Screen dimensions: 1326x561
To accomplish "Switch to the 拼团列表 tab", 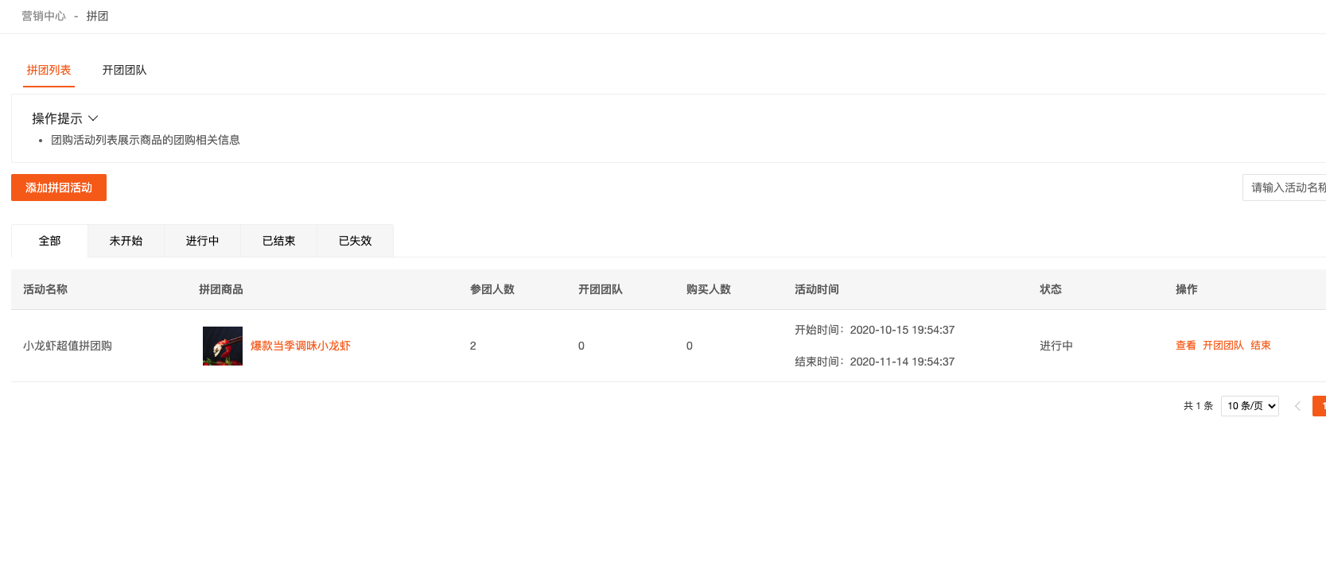I will (x=49, y=70).
